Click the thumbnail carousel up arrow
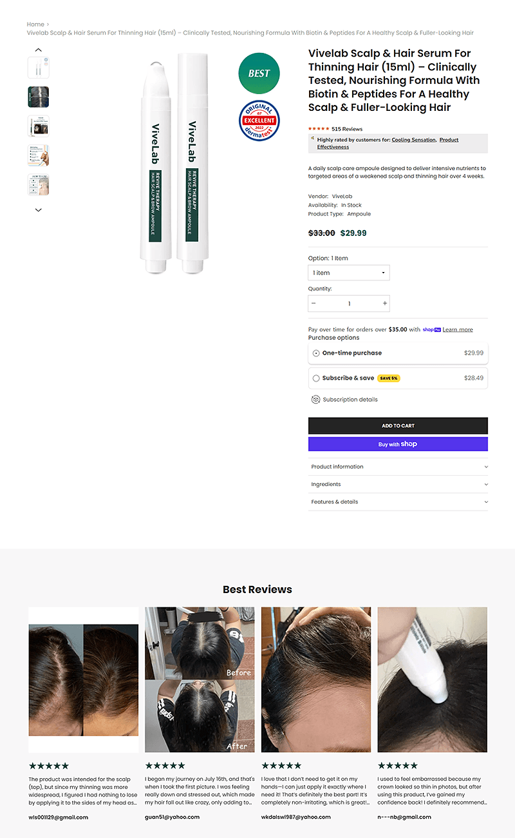Viewport: 515px width, 838px height. [x=38, y=50]
